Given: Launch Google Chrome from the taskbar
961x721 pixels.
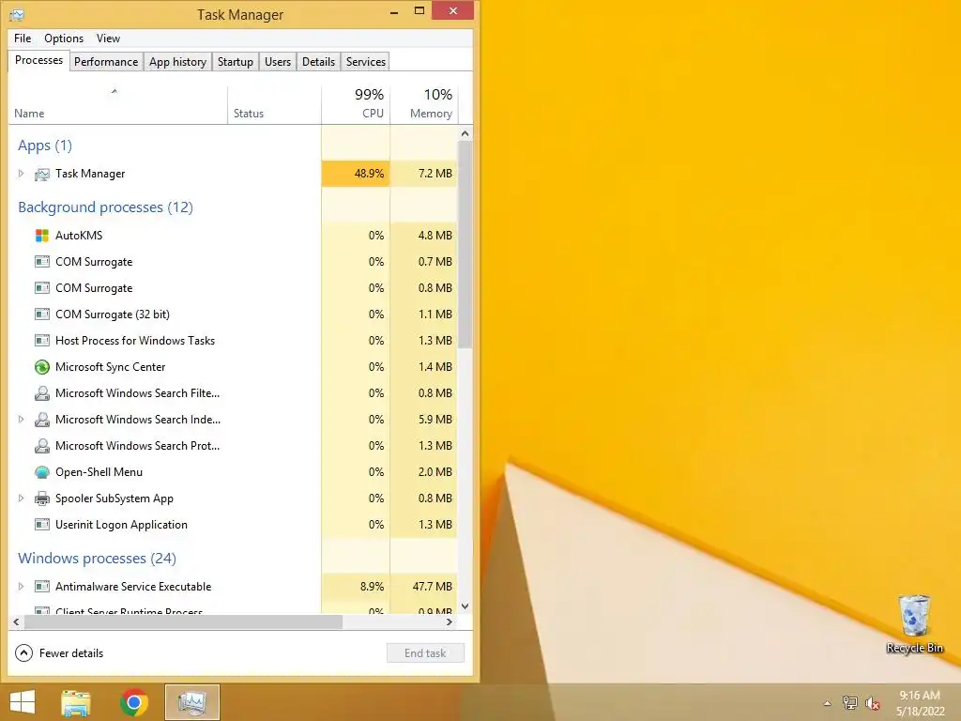Looking at the screenshot, I should tap(134, 702).
